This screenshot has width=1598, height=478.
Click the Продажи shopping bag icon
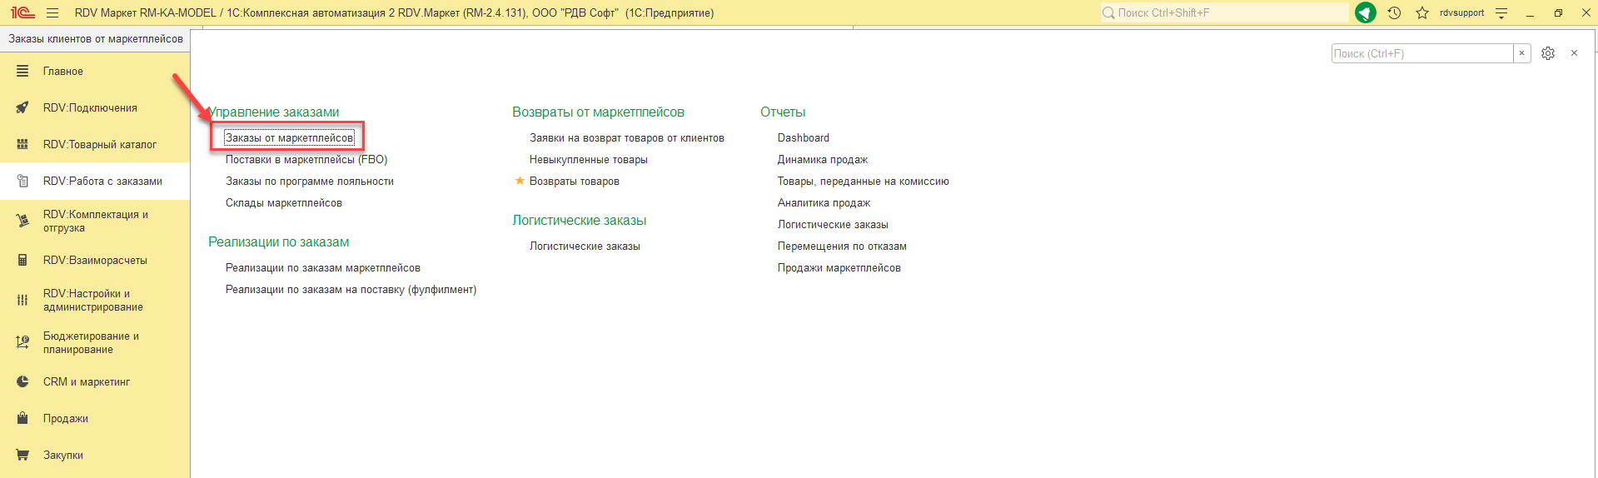click(22, 419)
